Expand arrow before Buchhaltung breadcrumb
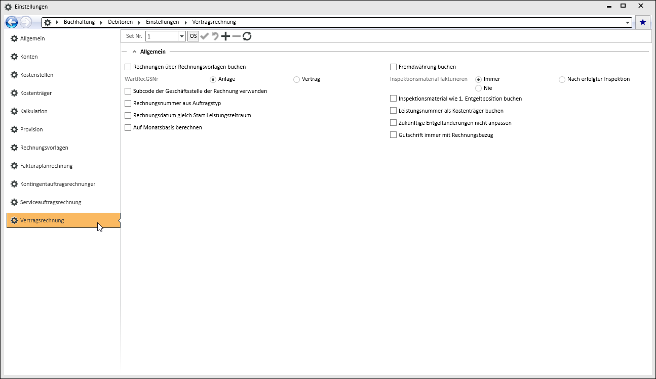Screen dimensions: 656x379 tap(57, 22)
